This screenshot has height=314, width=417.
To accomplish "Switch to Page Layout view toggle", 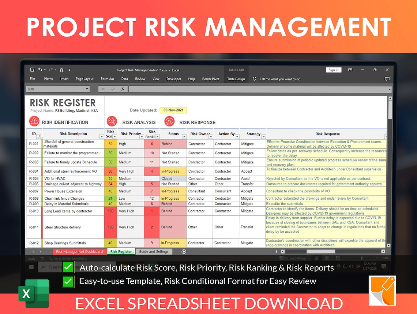I will [x=327, y=258].
